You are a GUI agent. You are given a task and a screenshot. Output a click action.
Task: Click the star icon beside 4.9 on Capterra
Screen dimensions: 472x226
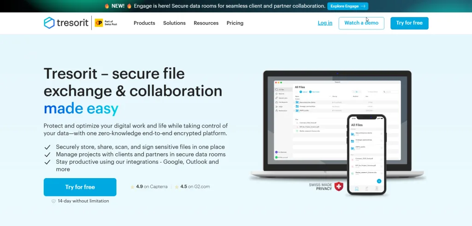132,186
